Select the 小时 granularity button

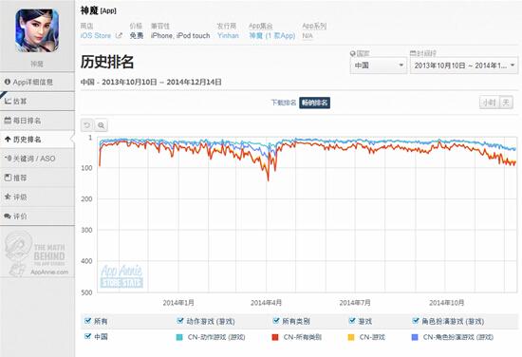tap(489, 103)
